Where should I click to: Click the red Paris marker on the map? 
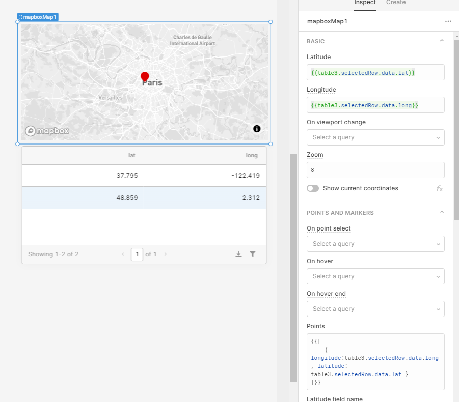[x=145, y=77]
